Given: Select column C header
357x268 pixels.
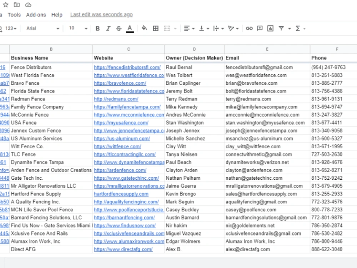Looking at the screenshot, I should pyautogui.click(x=129, y=49).
